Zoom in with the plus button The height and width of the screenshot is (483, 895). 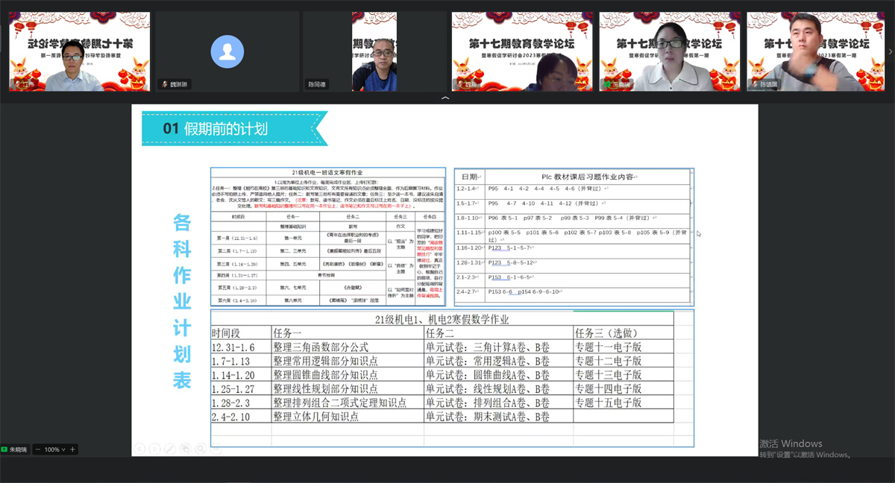click(72, 449)
